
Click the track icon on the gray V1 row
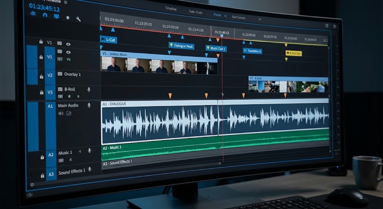point(59,43)
